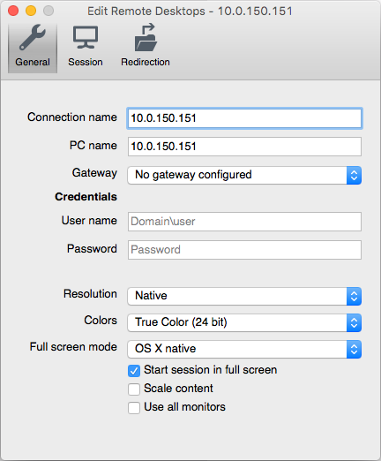Focus the Password input field
This screenshot has height=461, width=381.
pyautogui.click(x=244, y=250)
